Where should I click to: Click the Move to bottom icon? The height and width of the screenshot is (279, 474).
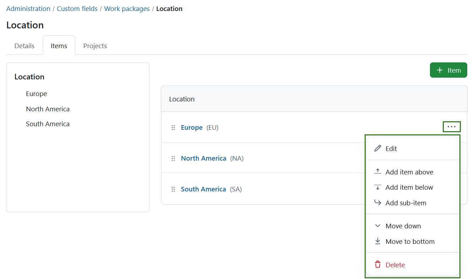click(x=377, y=241)
